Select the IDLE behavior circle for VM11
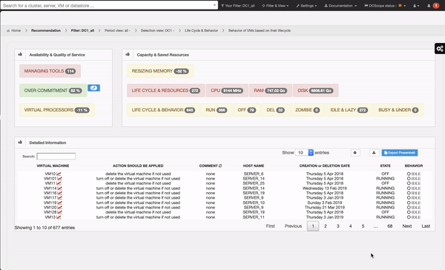Screen dimensions: 445x270 (x=409, y=183)
